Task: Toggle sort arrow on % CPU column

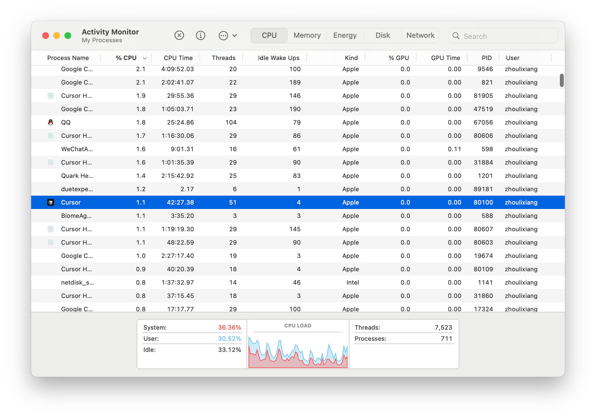Action: (145, 58)
